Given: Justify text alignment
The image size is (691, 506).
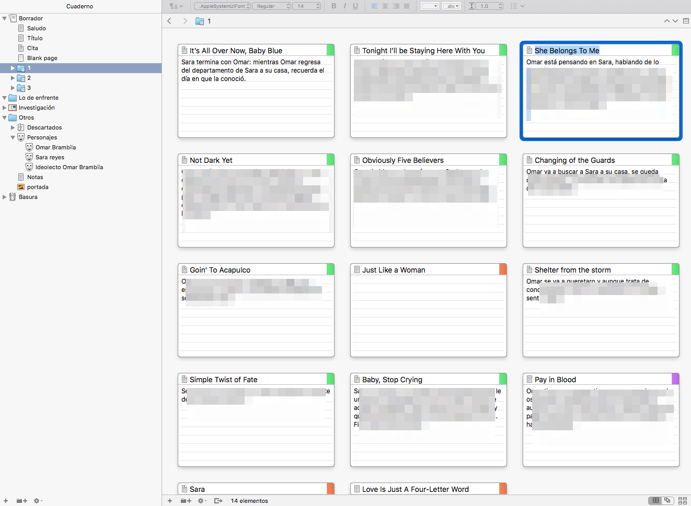Looking at the screenshot, I should click(407, 6).
